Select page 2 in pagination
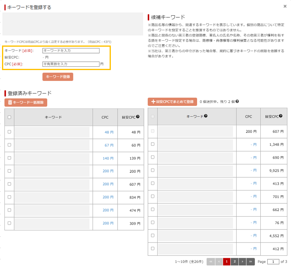Viewport: 291px width, 269px height. [235, 261]
